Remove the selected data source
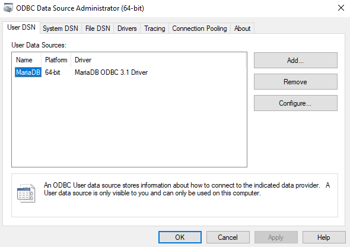The image size is (350, 247). [x=295, y=82]
